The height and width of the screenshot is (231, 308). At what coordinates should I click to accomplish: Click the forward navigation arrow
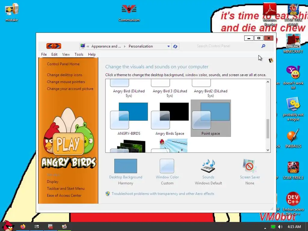pyautogui.click(x=57, y=46)
